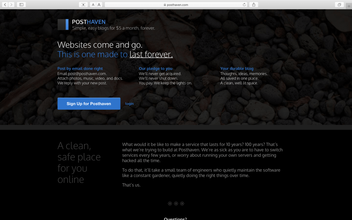Open a new tab with plus button
The height and width of the screenshot is (220, 352).
click(348, 6)
